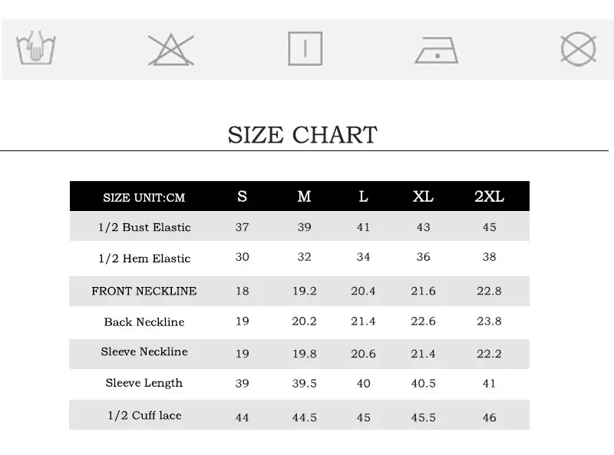Select the M size column header
Viewport: 614px width, 455px height.
304,196
